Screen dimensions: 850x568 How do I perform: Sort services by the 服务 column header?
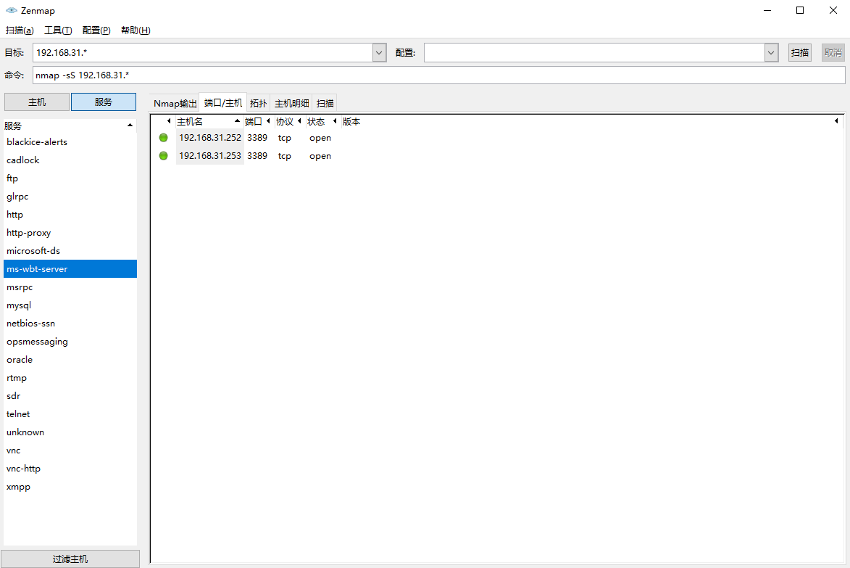click(x=70, y=126)
